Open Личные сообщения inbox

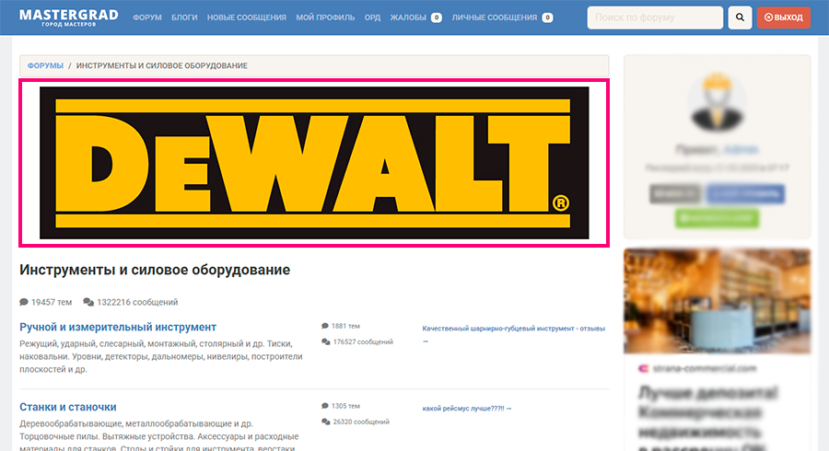(x=495, y=17)
